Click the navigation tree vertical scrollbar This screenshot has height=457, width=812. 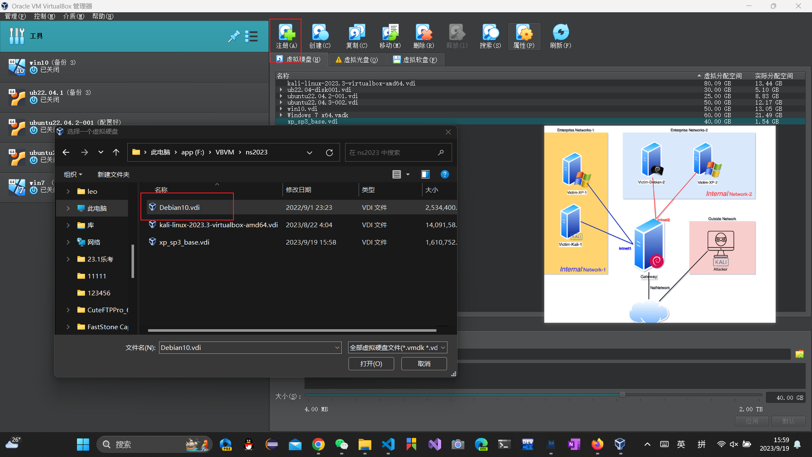click(133, 261)
